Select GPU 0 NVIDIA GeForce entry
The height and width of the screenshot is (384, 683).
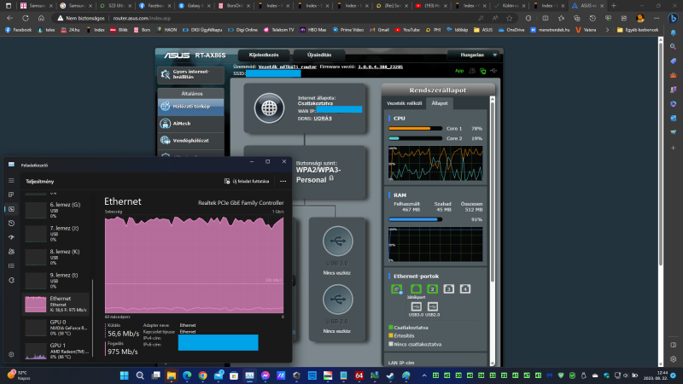[x=55, y=328]
